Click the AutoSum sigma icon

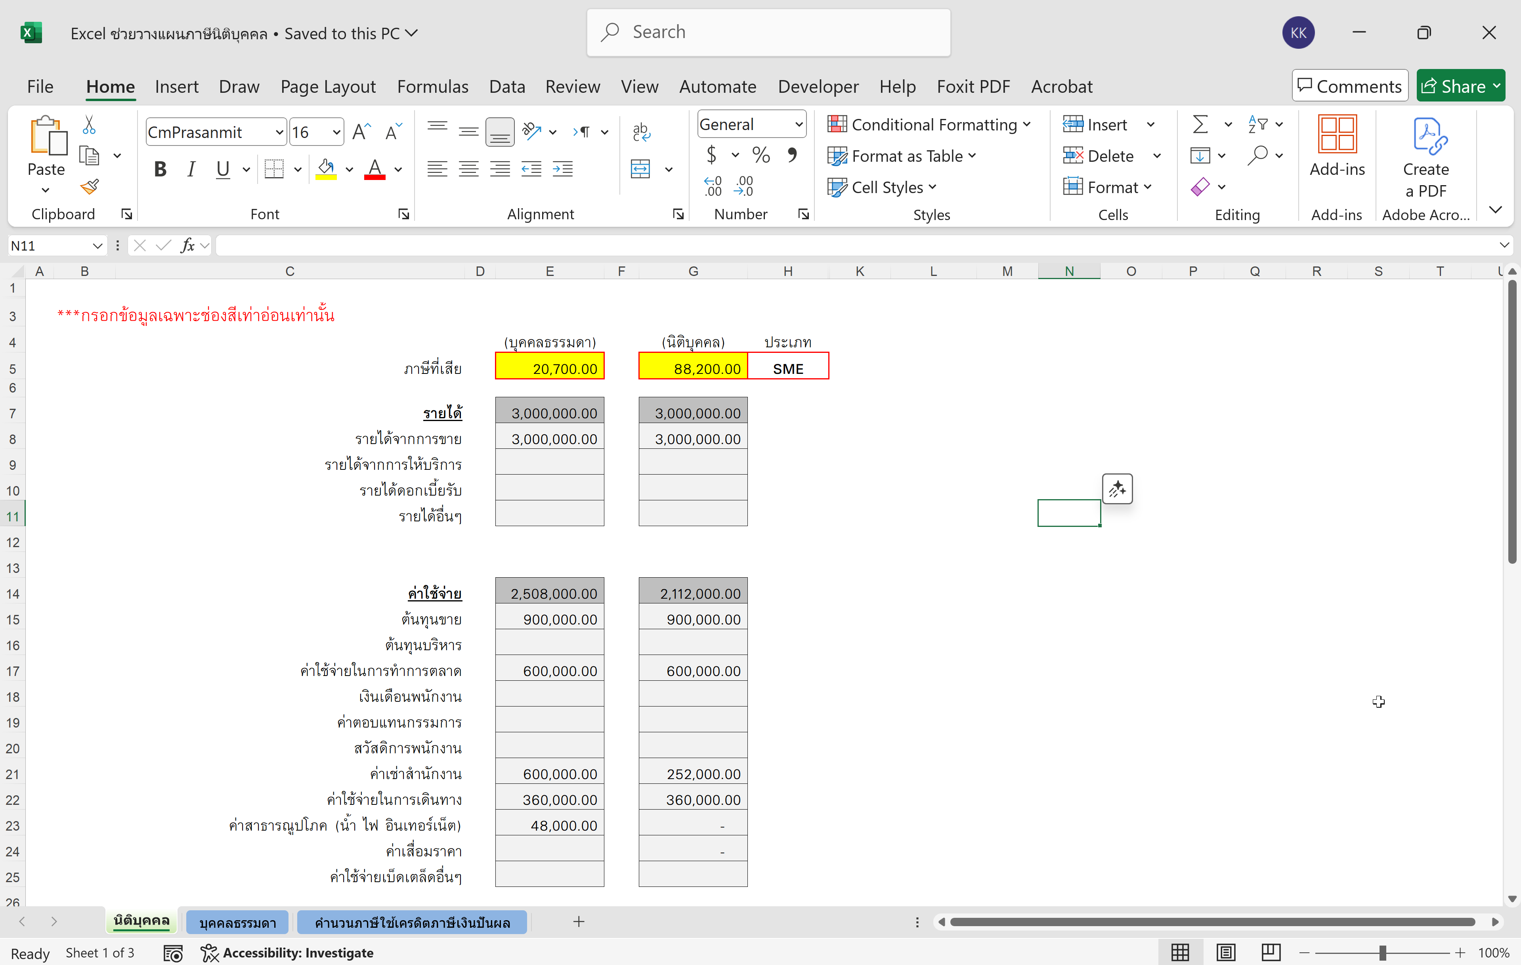1200,124
